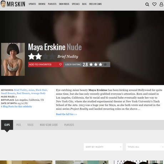
Task: Open Read the full bio link
Action: tap(66, 114)
